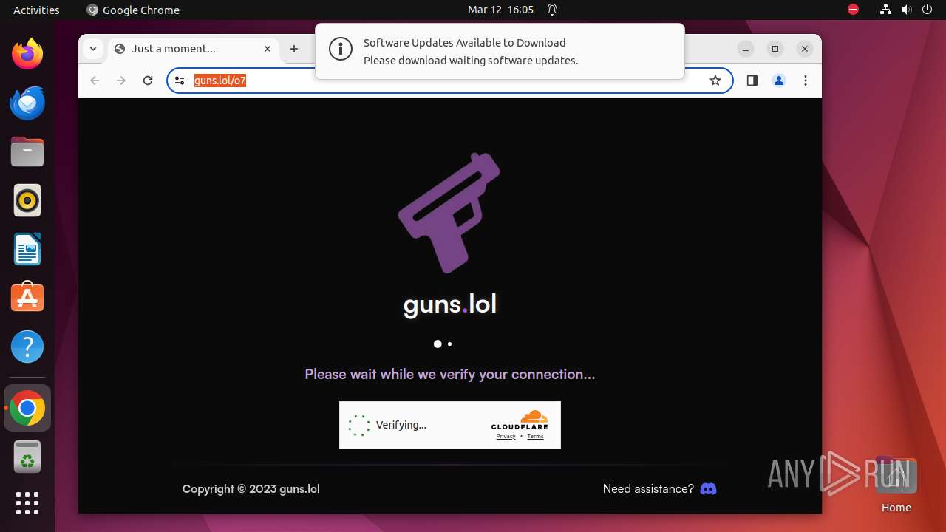
Task: Click 'Please wait while we verify' message
Action: point(450,374)
